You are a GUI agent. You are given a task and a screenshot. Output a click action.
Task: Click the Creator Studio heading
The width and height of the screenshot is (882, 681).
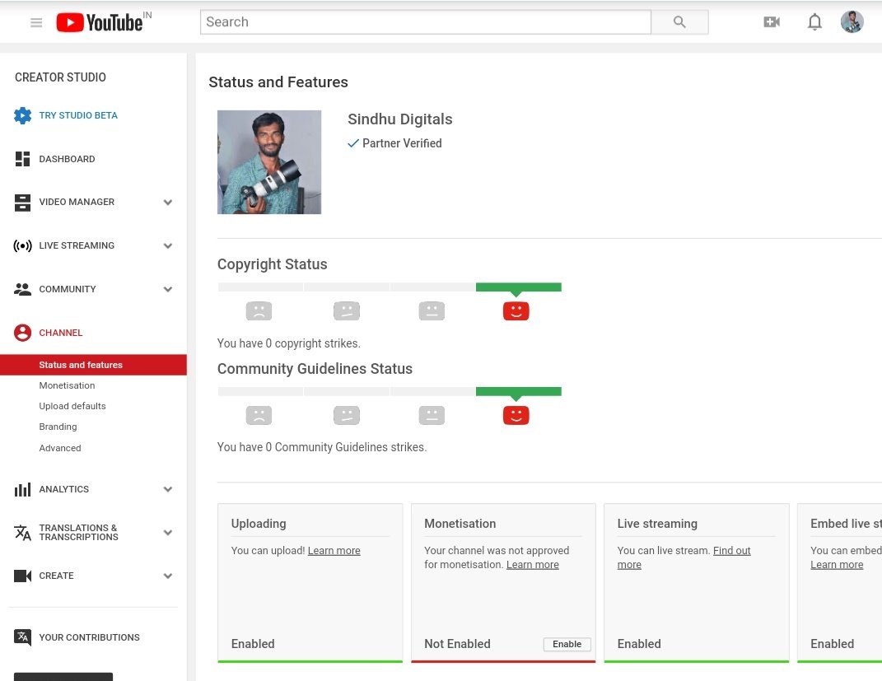coord(60,77)
